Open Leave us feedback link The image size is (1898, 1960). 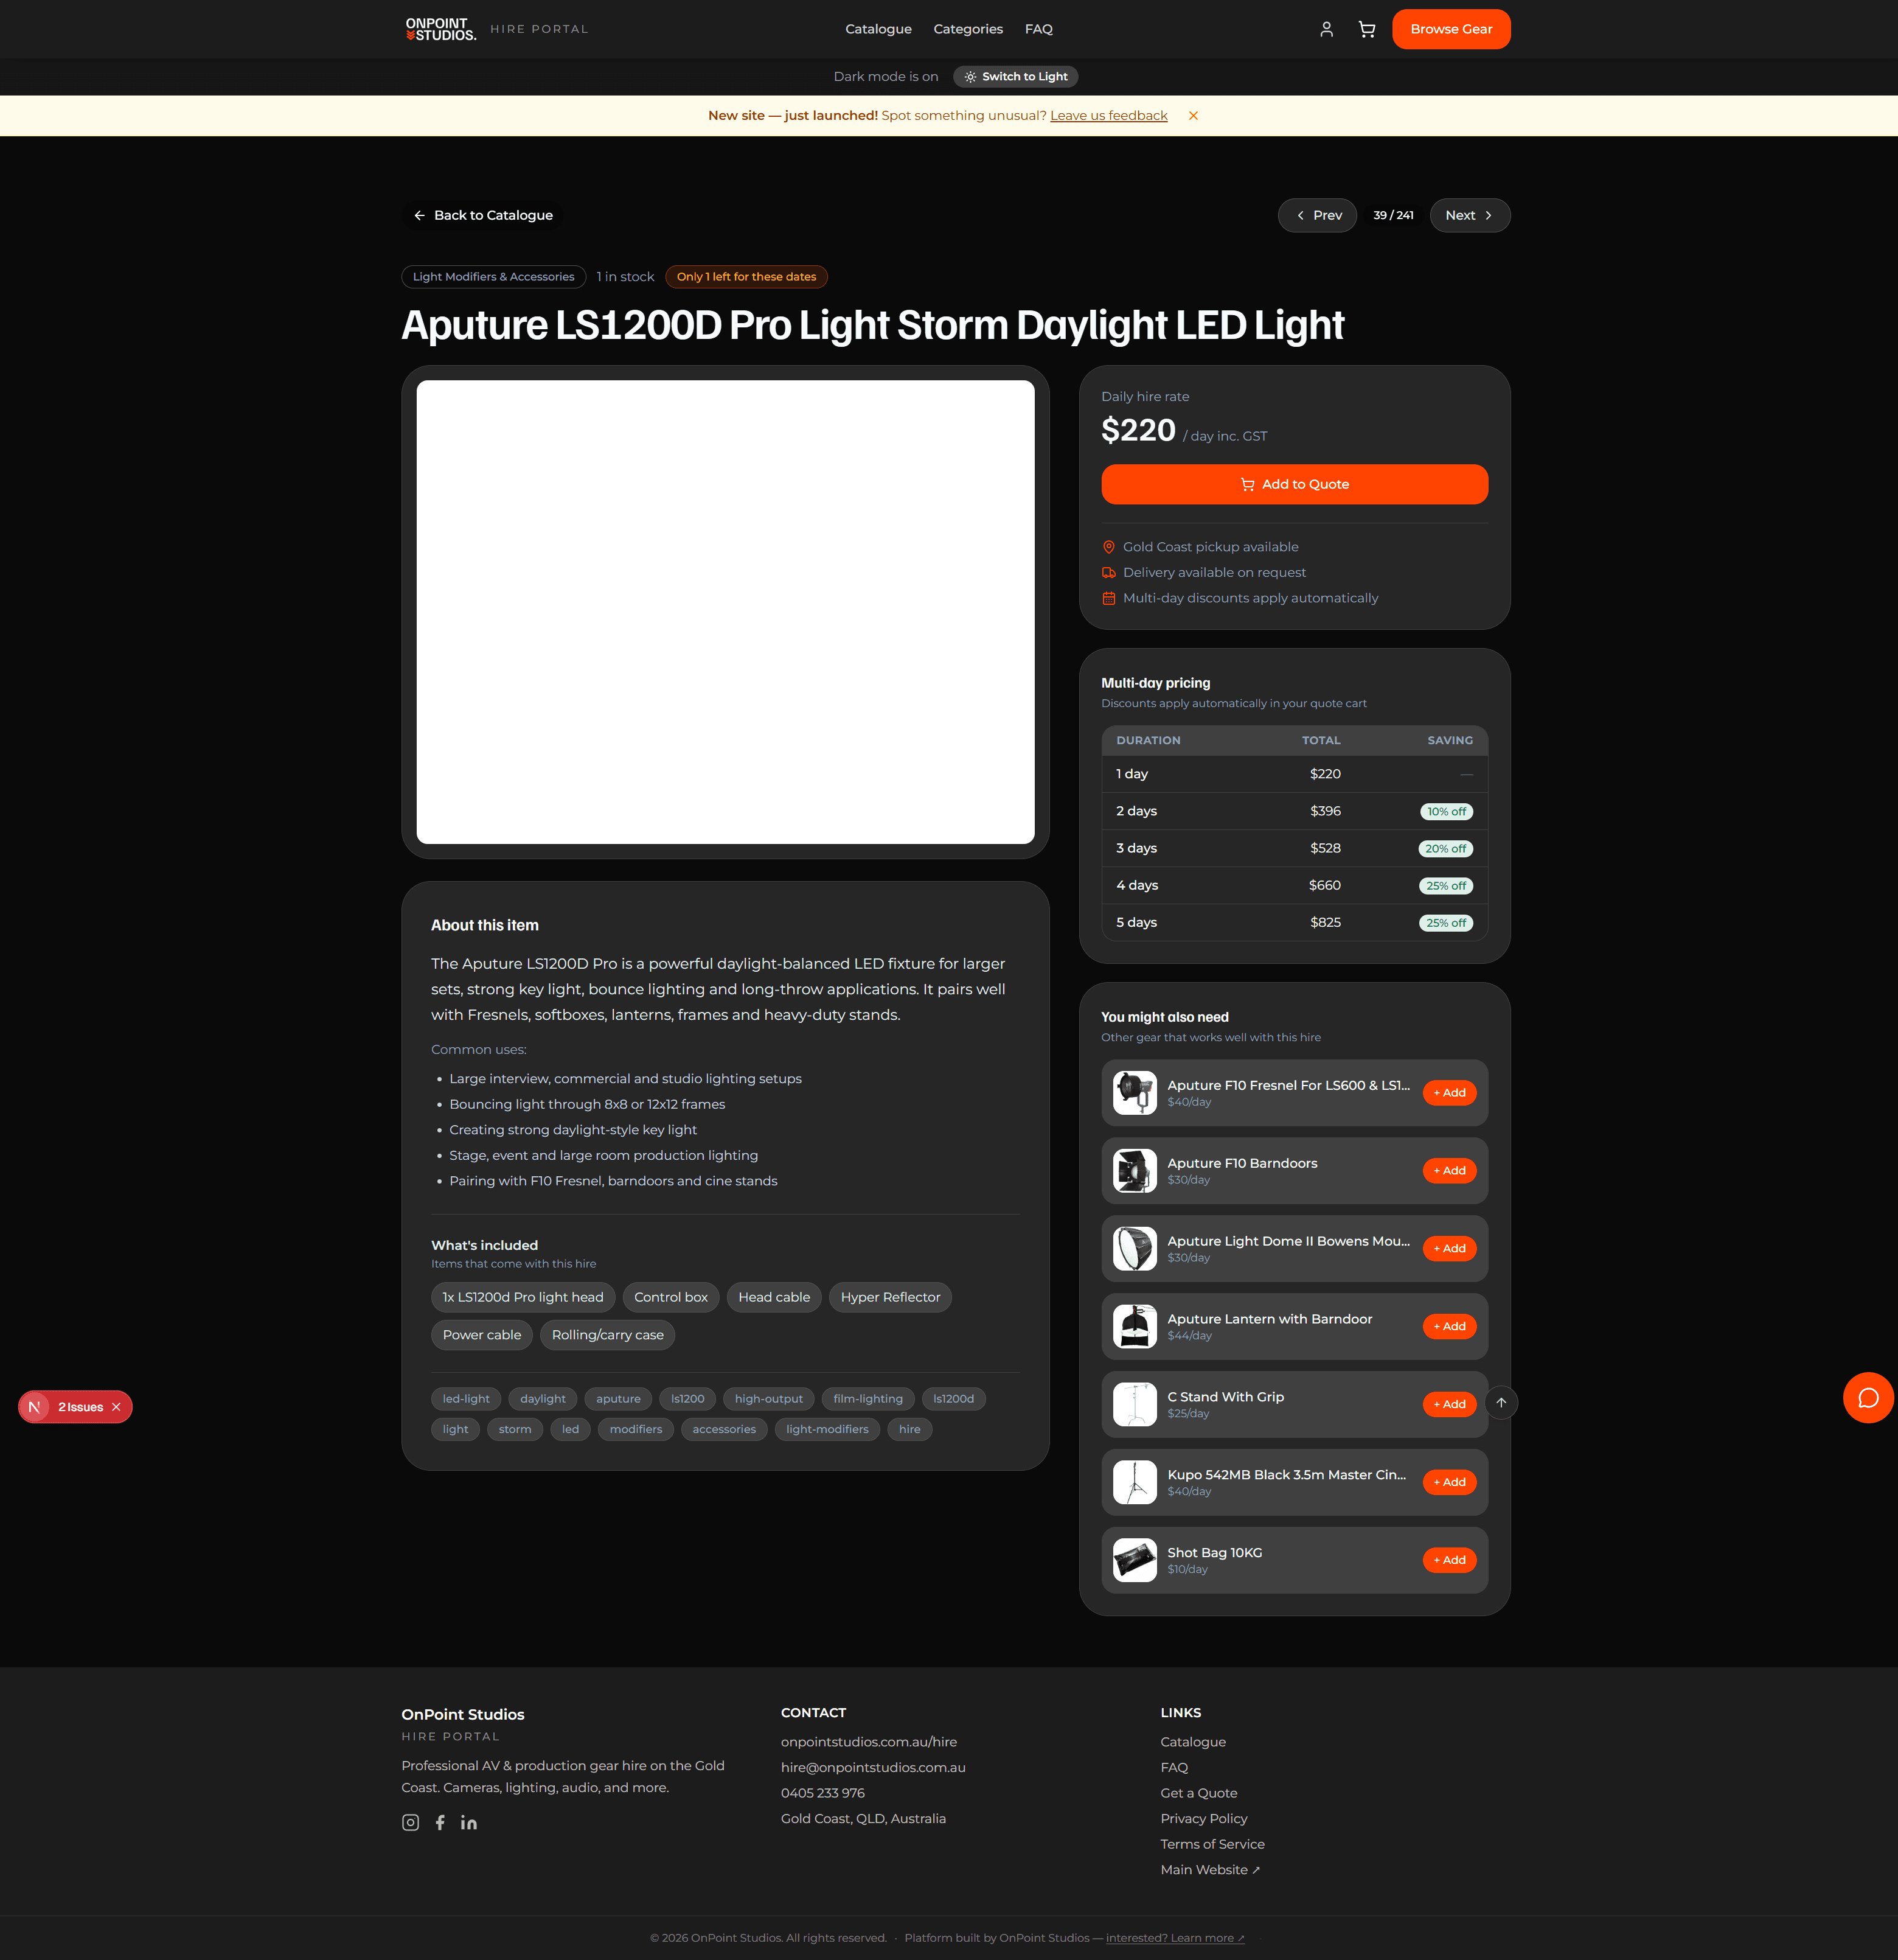(1108, 116)
